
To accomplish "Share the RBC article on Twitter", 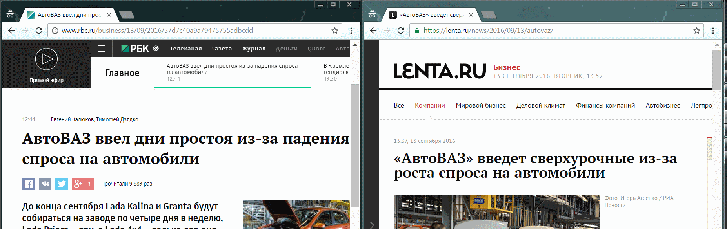I will (62, 184).
